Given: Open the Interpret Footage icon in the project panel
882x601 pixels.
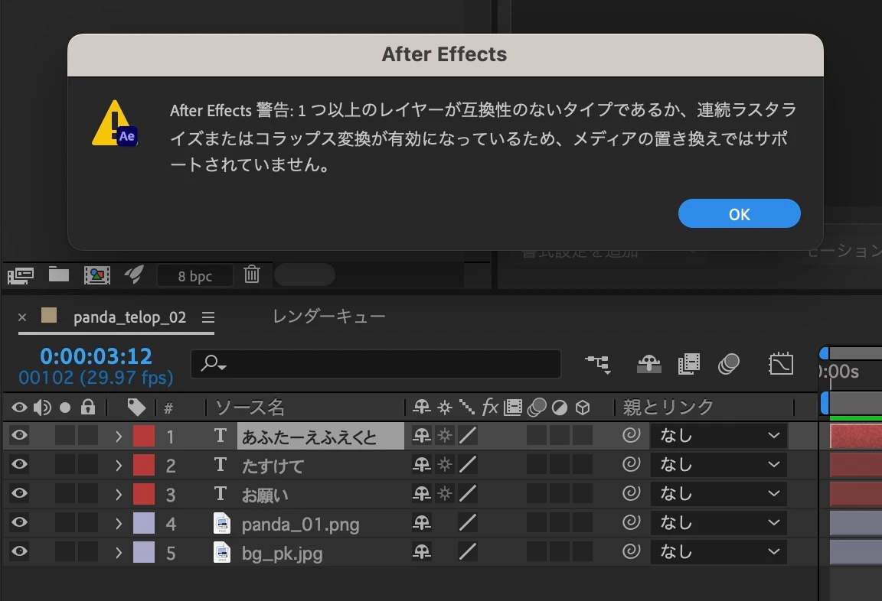Looking at the screenshot, I should point(21,275).
